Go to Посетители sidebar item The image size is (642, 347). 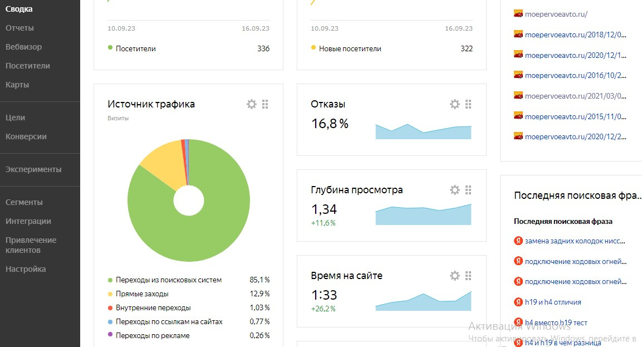pos(28,66)
